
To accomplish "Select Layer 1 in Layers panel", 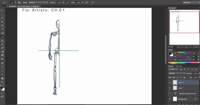I will 184,88.
